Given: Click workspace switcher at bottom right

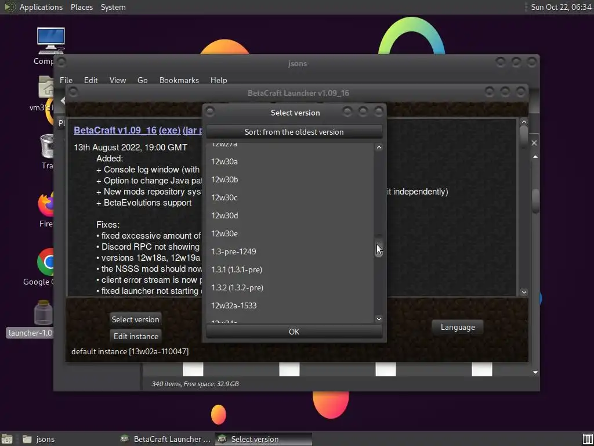Looking at the screenshot, I should pos(587,439).
